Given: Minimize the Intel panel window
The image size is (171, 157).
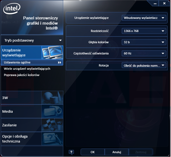Looking at the screenshot, I should pos(155,4).
